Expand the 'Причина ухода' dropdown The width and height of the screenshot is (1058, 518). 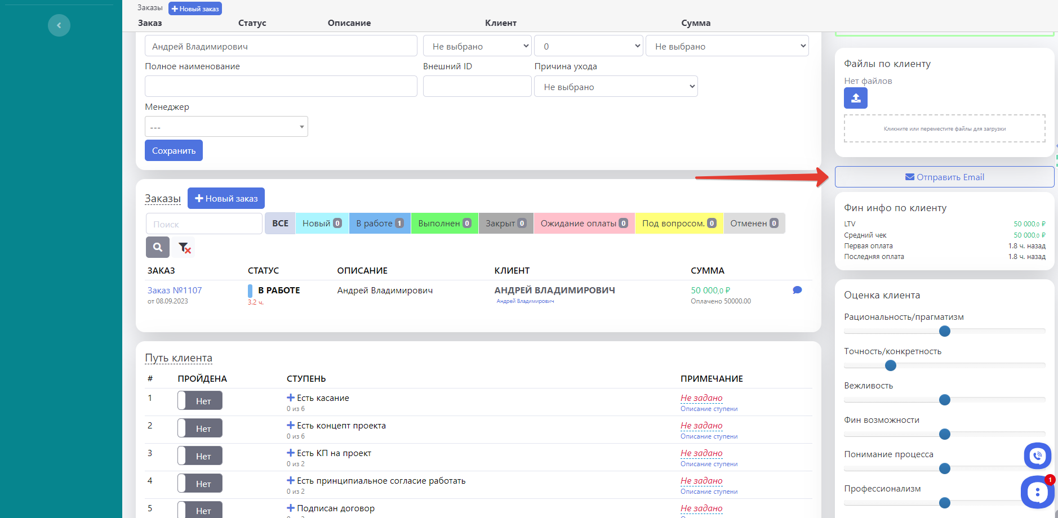(x=615, y=87)
